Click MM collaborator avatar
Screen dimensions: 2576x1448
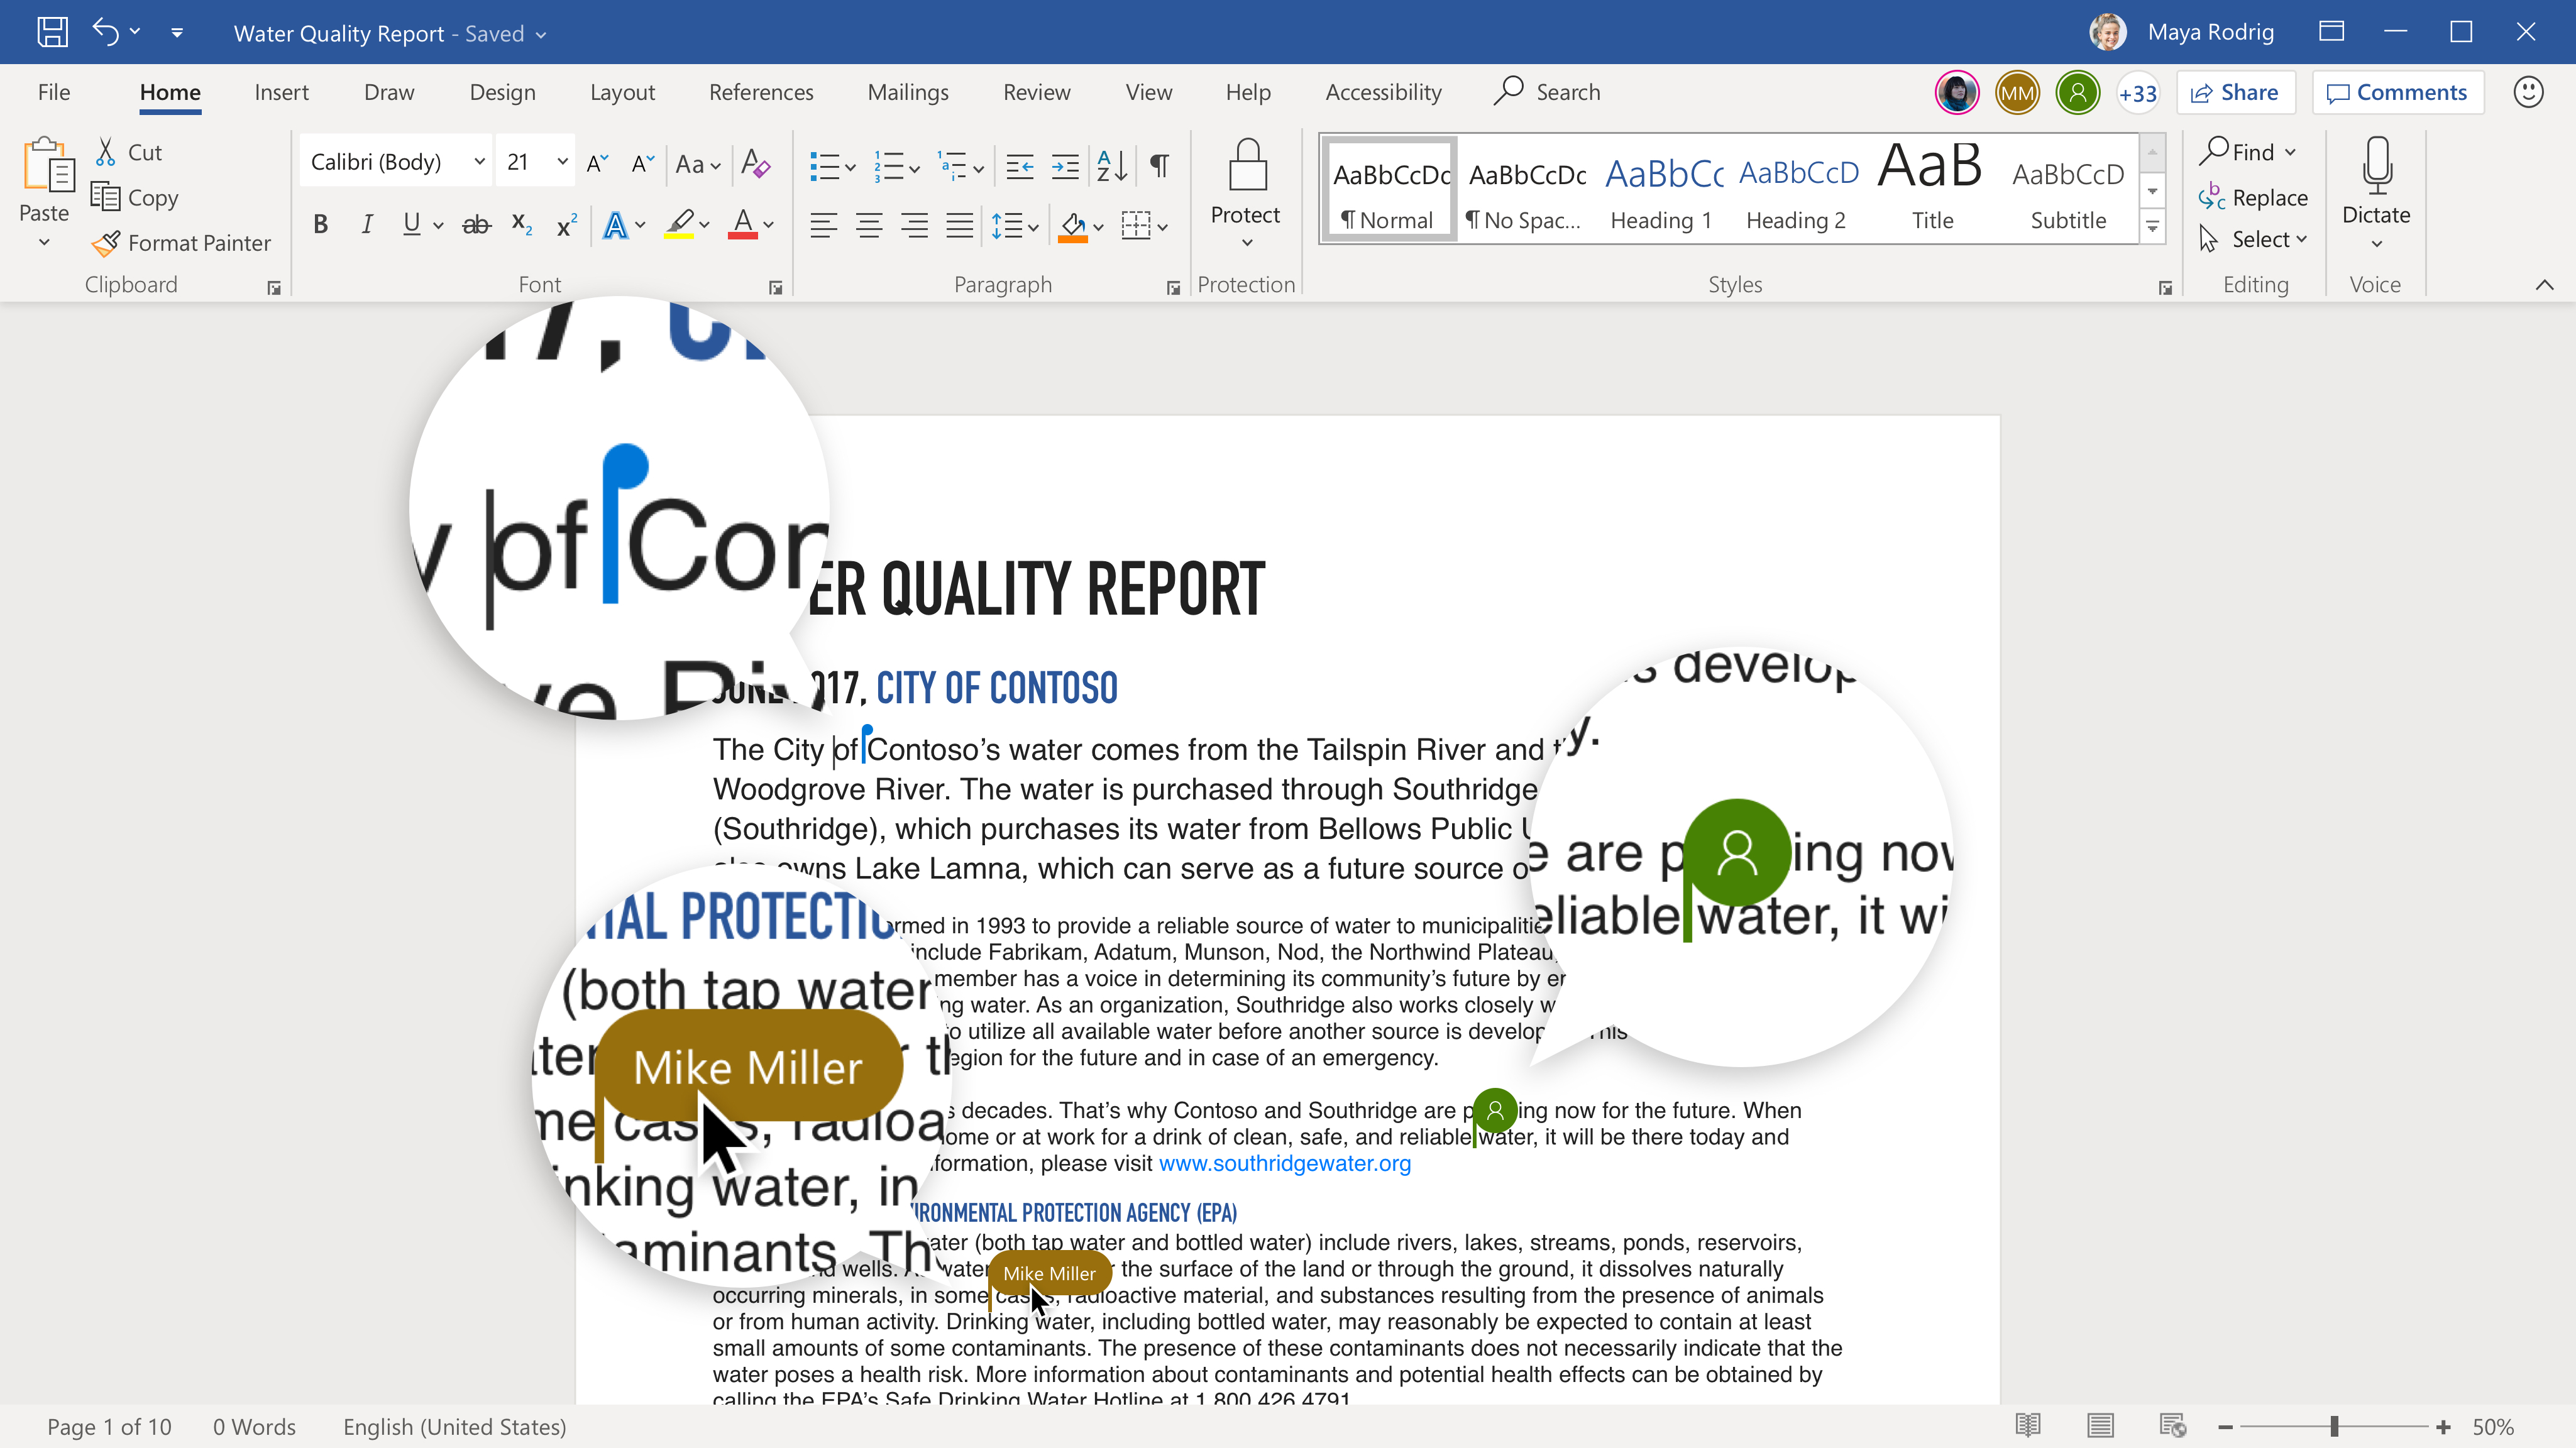2017,93
